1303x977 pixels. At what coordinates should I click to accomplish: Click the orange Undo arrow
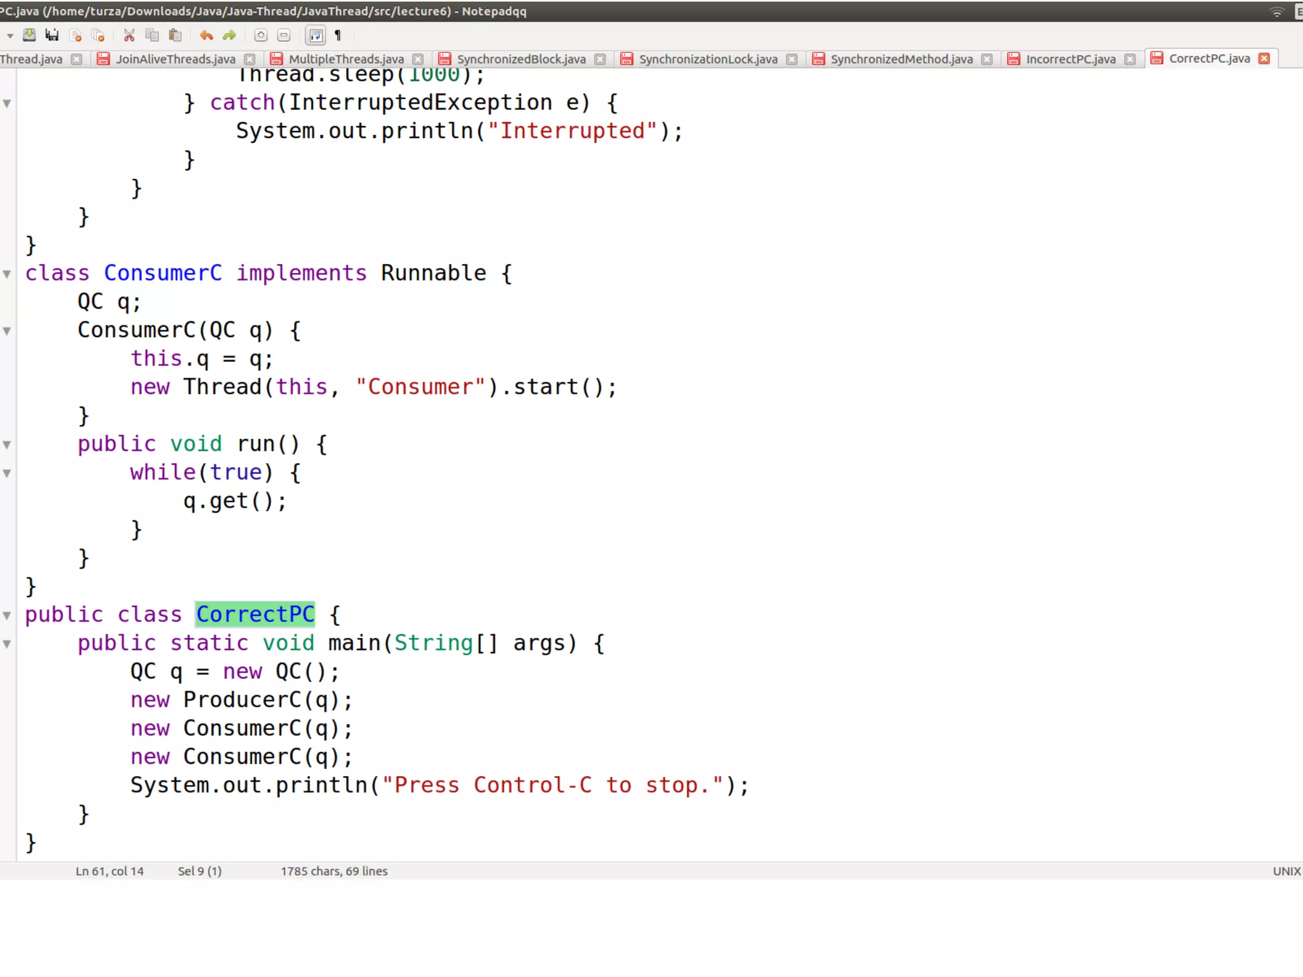point(206,36)
